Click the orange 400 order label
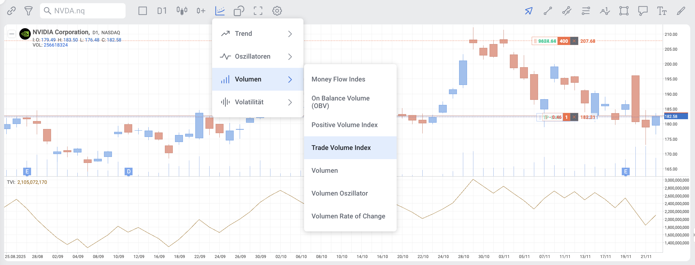695x265 pixels. point(564,41)
